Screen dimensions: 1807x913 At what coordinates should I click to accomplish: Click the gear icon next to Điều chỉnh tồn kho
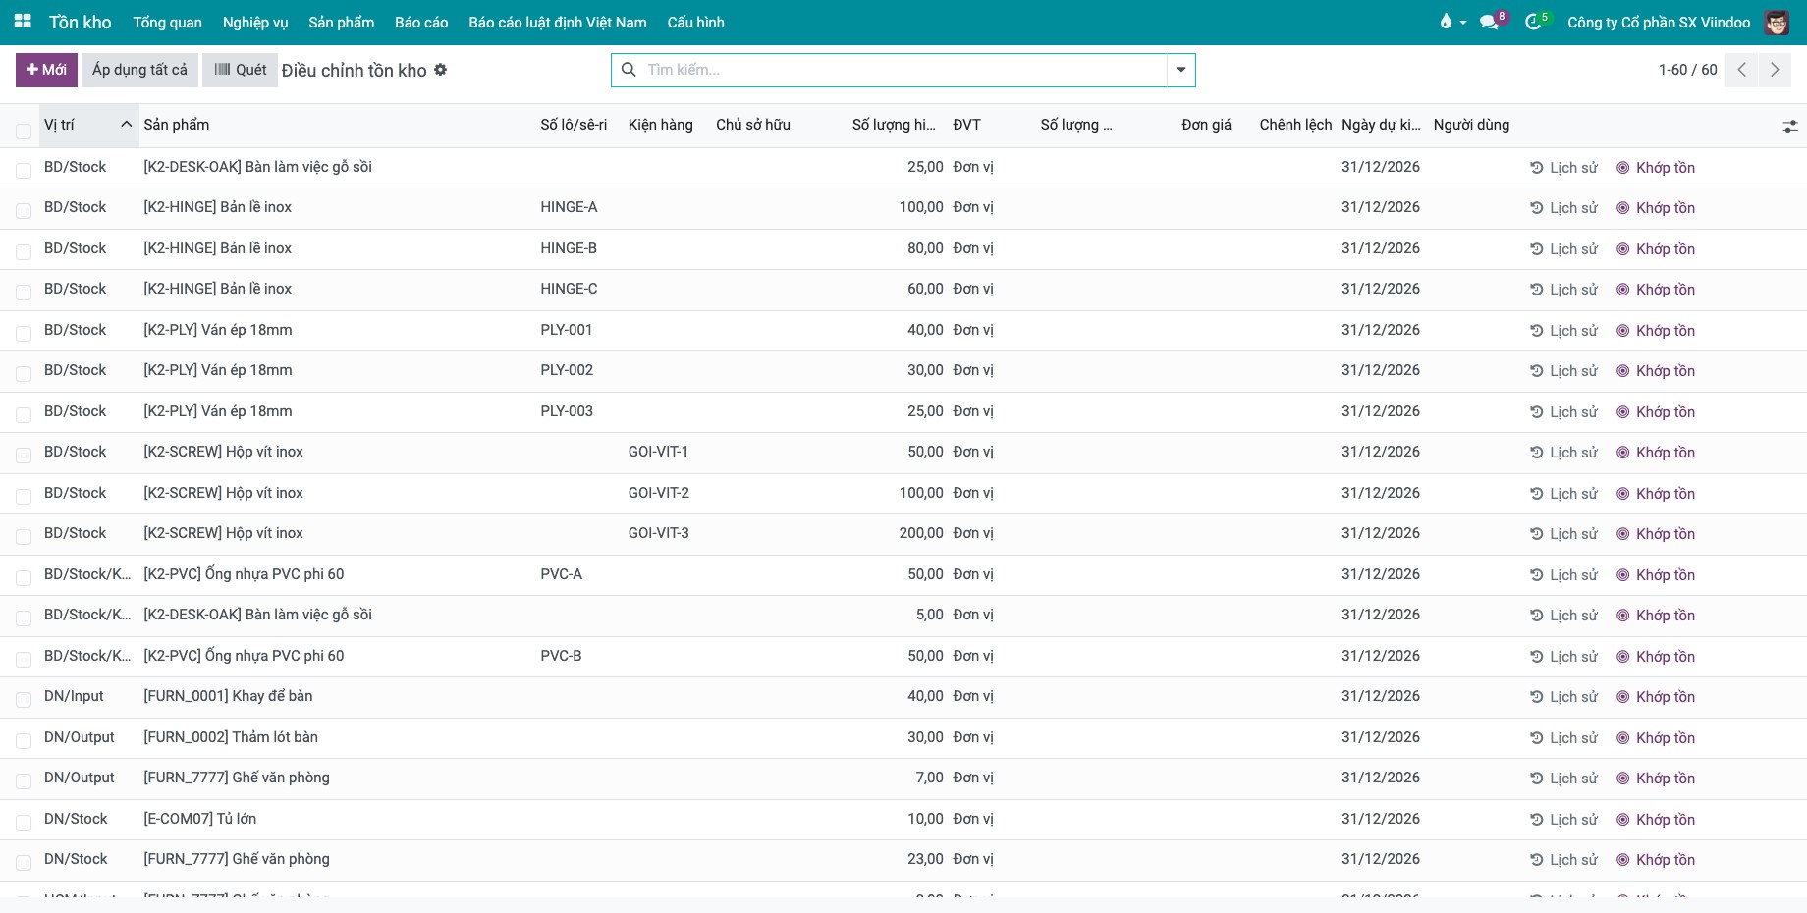pos(441,70)
